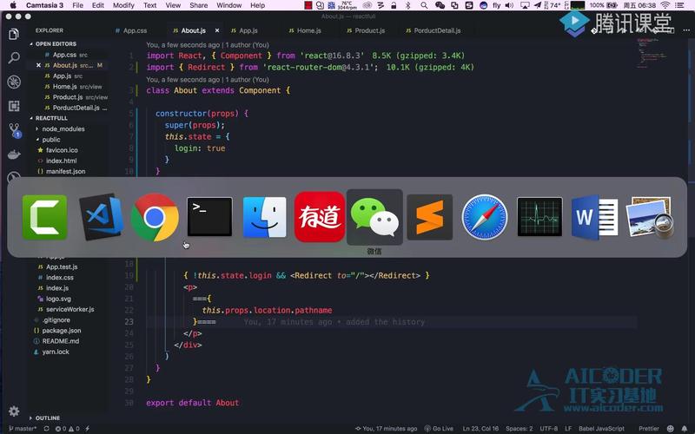
Task: Open package.json in the file tree
Action: click(61, 331)
